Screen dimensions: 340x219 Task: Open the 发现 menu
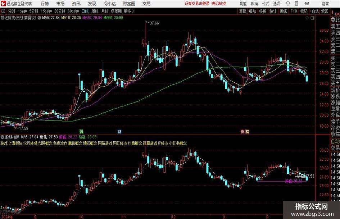click(x=92, y=4)
